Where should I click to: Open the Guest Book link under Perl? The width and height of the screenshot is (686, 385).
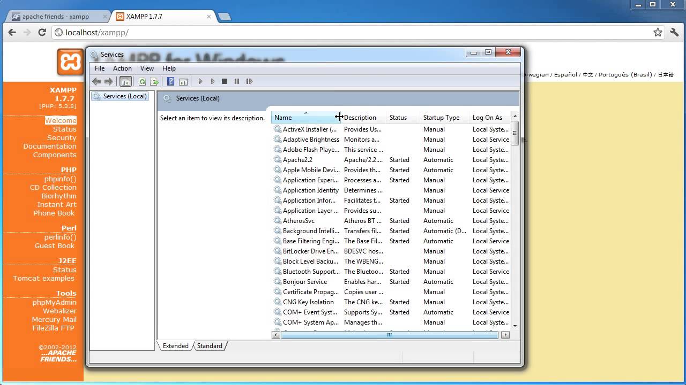click(x=55, y=245)
